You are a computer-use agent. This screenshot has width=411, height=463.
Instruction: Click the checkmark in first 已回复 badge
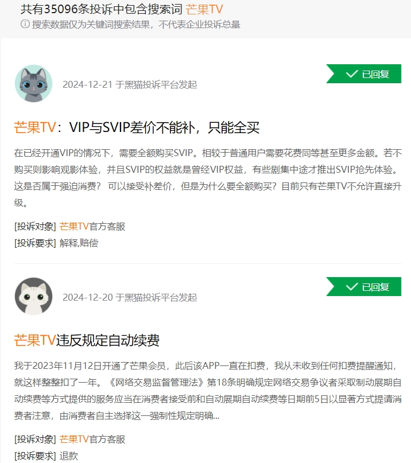tap(352, 73)
